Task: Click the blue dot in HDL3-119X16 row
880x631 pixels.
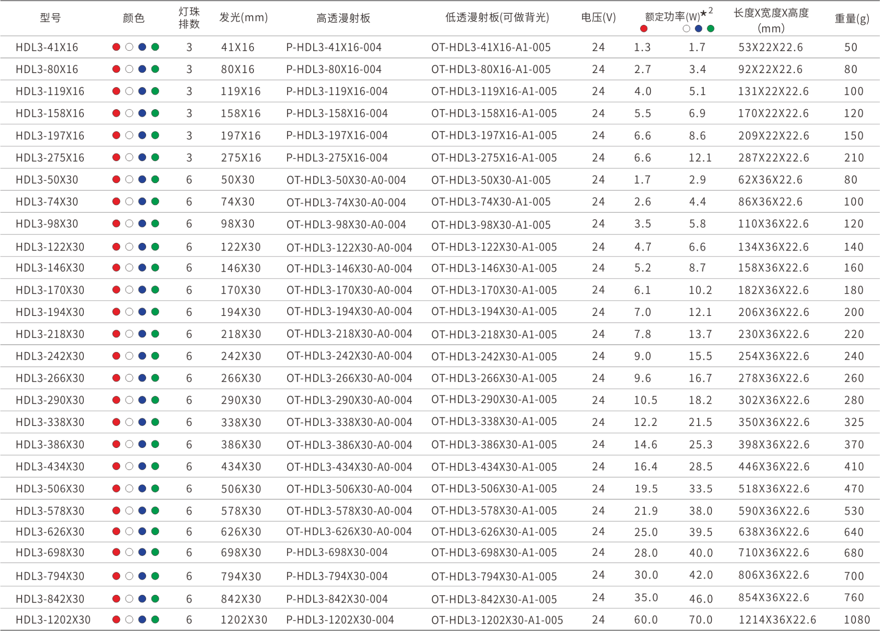Action: click(142, 91)
